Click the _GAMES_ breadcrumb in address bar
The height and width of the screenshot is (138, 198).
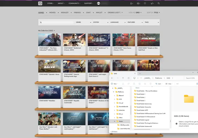(x=147, y=78)
